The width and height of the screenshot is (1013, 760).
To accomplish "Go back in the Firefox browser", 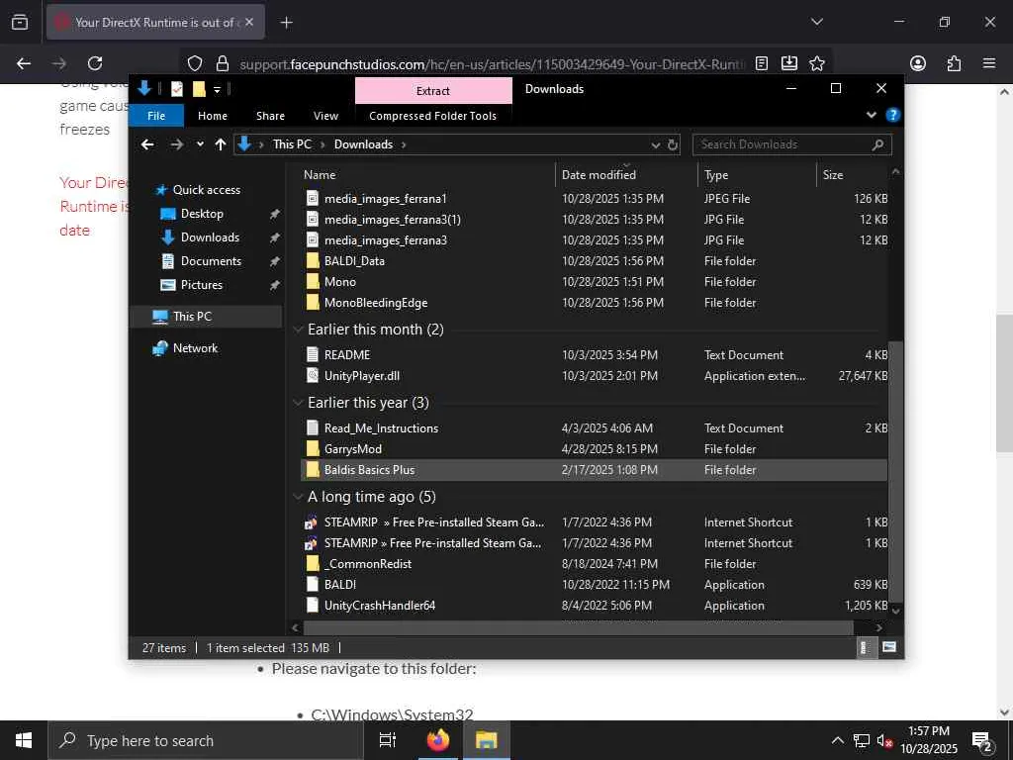I will [x=24, y=63].
